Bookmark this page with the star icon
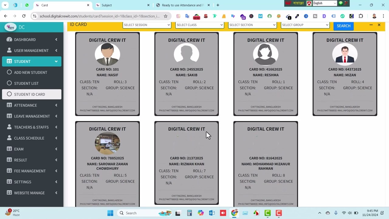This screenshot has width=389, height=219. click(166, 16)
